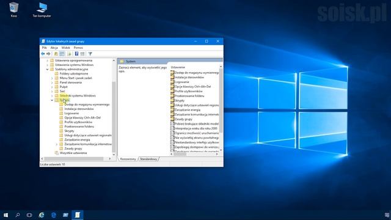Expand the Panel sterowania node
The width and height of the screenshot is (391, 220).
[x=52, y=82]
